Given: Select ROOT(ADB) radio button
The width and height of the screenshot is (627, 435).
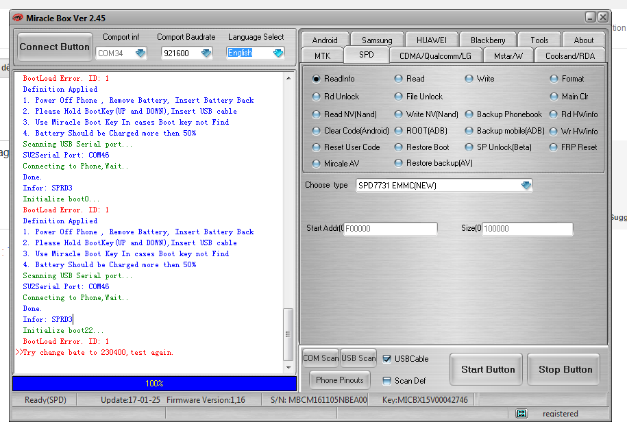Looking at the screenshot, I should [x=398, y=131].
